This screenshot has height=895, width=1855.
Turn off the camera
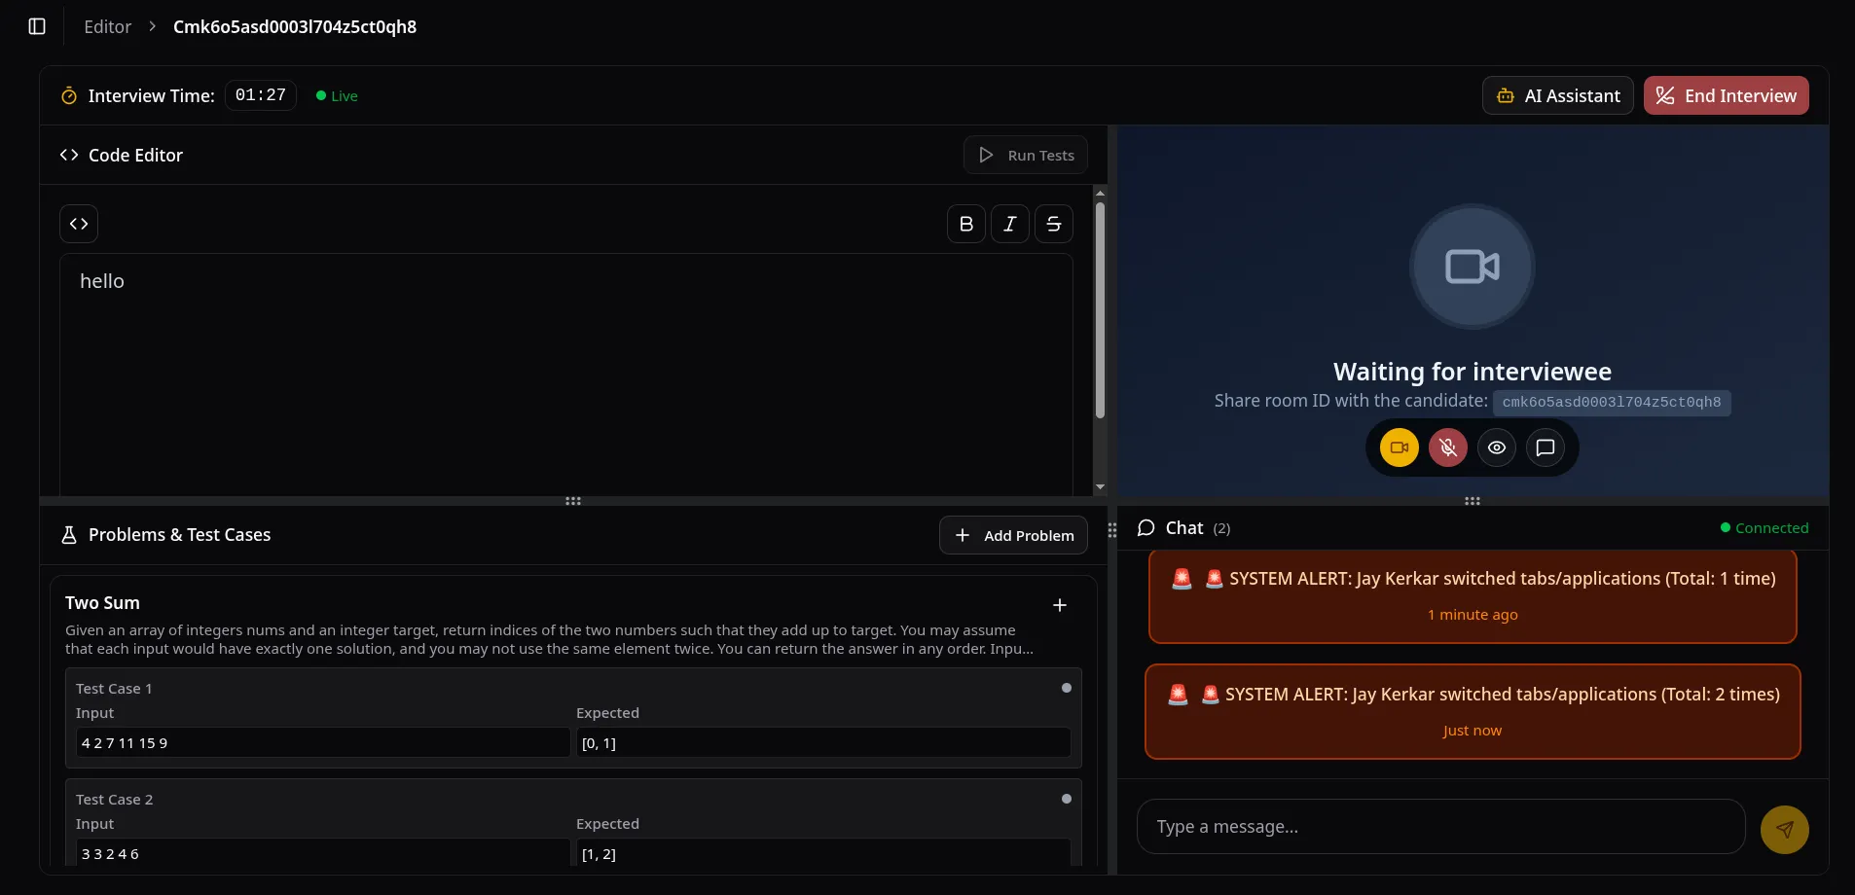tap(1399, 447)
